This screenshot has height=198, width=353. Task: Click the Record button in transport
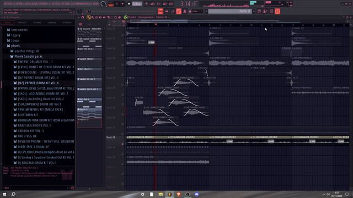coord(129,4)
